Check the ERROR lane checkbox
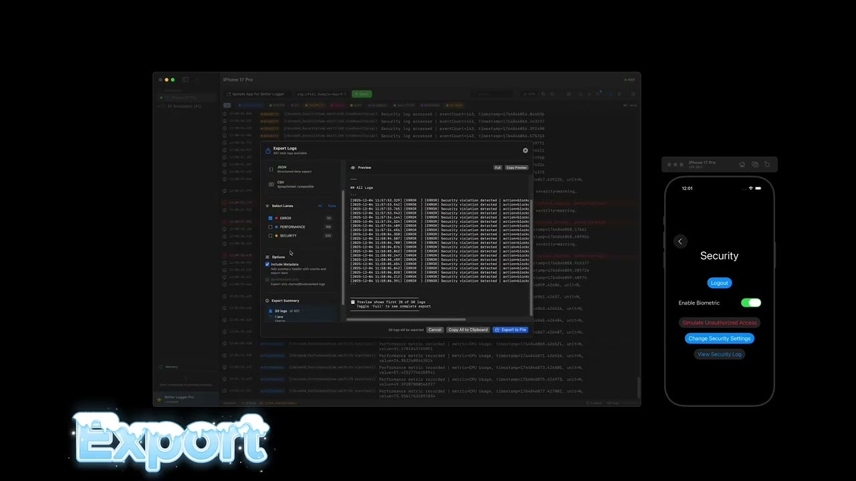Image resolution: width=856 pixels, height=481 pixels. coord(270,218)
